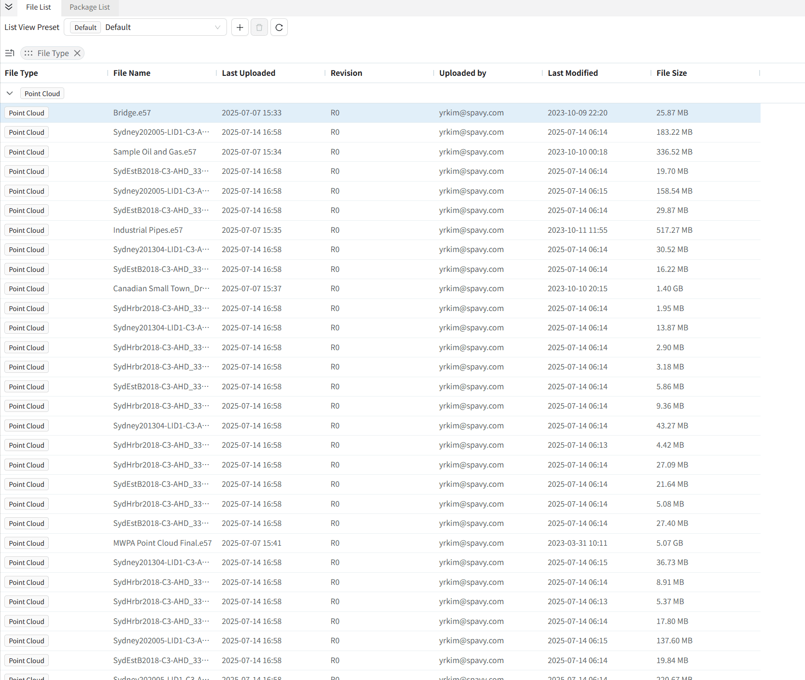
Task: Click the 183.22 MB file size cell
Action: click(674, 132)
